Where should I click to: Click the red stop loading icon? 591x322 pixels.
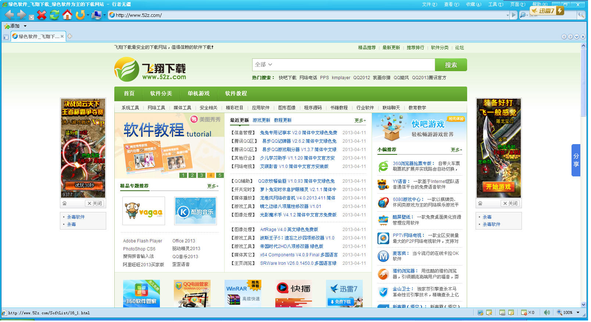pos(42,15)
